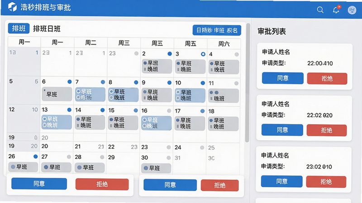362x203 pixels.
Task: Select the 早班 radio on day 10
Action: pos(178,92)
